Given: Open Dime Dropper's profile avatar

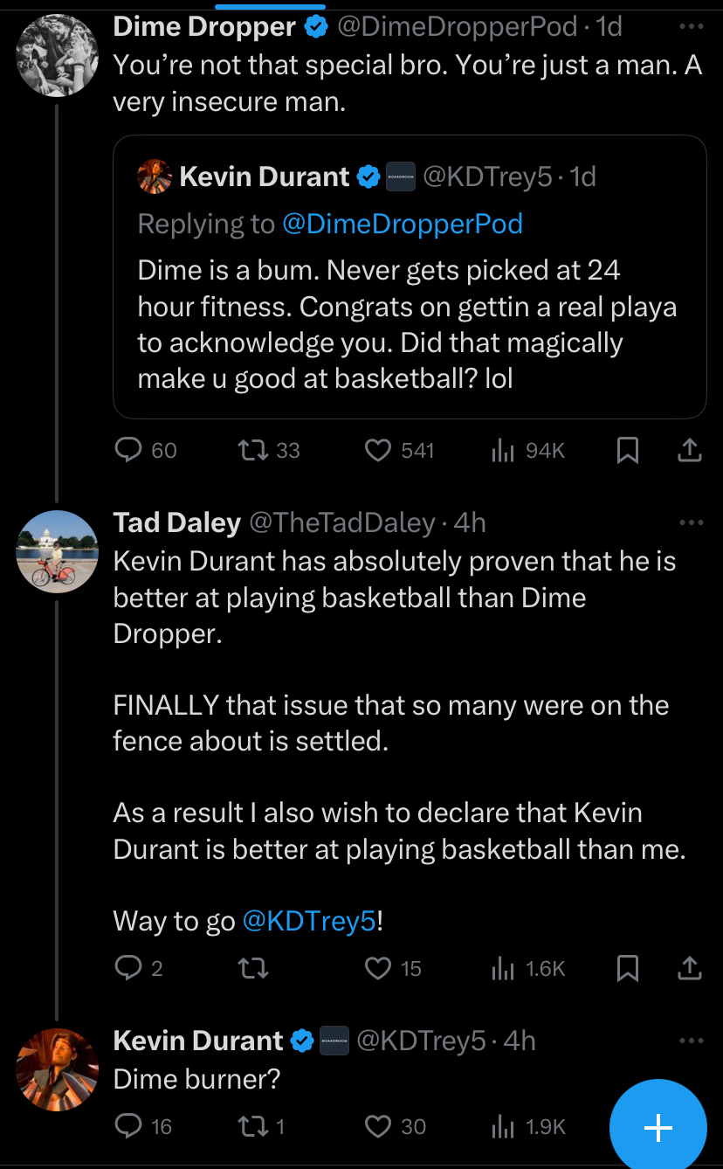Looking at the screenshot, I should coord(58,56).
